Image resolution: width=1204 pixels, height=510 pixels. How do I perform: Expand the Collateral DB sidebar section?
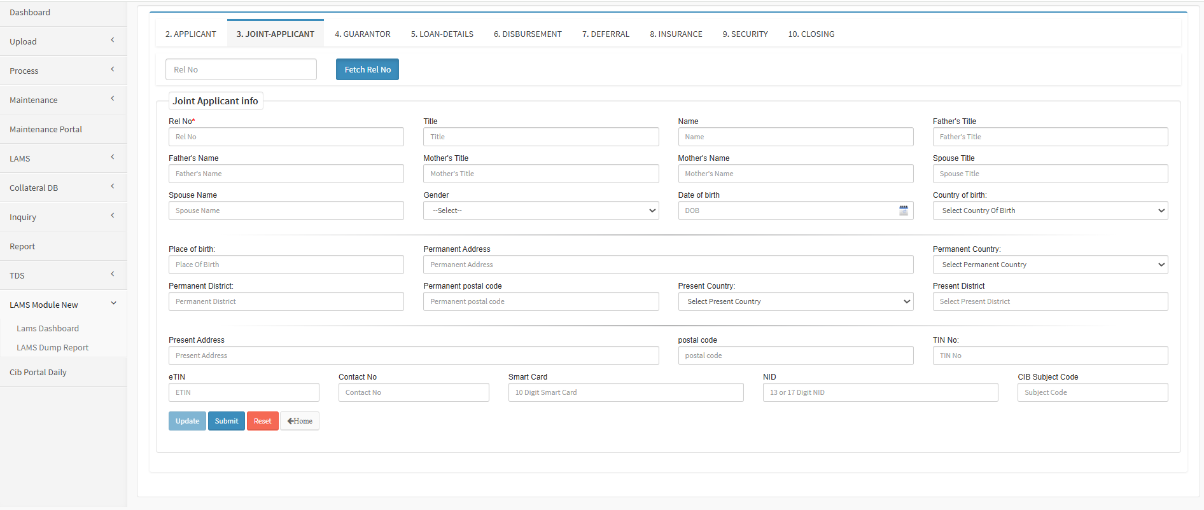pyautogui.click(x=63, y=188)
